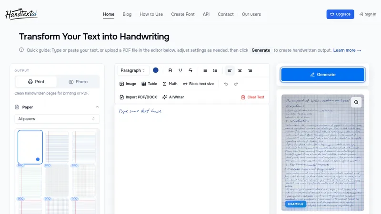Image resolution: width=381 pixels, height=214 pixels.
Task: Open the Paragraph style dropdown
Action: (x=133, y=70)
